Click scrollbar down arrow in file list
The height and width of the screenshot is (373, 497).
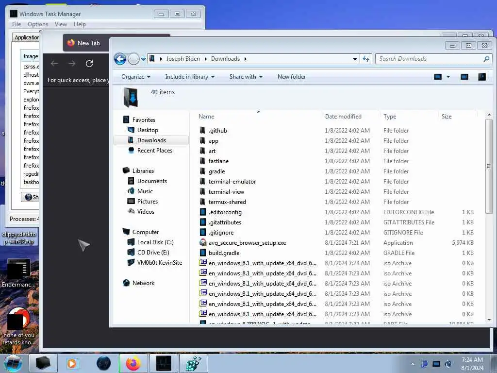[x=489, y=320]
